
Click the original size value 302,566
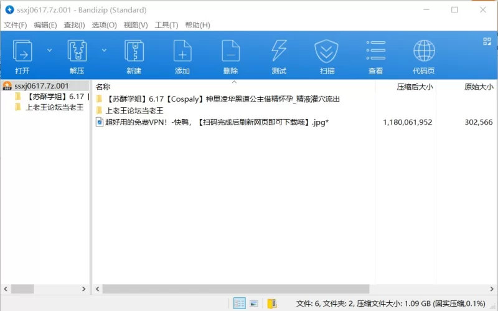[479, 122]
